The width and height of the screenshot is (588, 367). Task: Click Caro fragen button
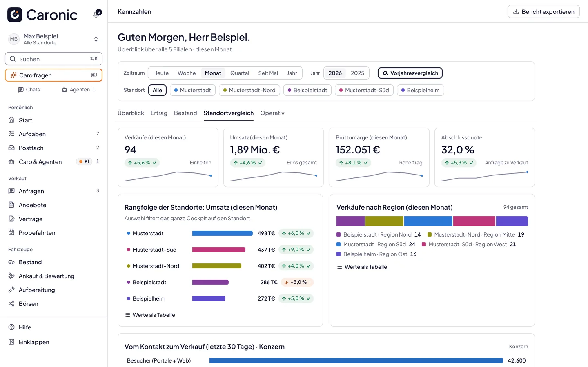click(53, 75)
